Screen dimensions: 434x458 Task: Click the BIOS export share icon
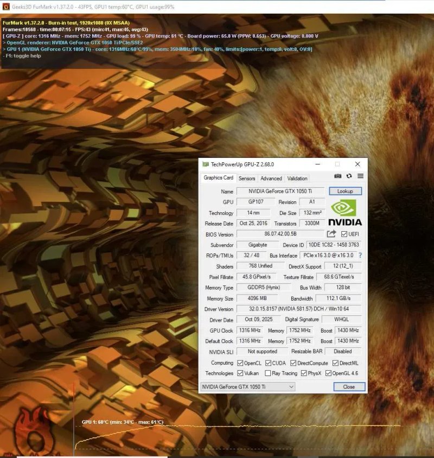point(331,234)
